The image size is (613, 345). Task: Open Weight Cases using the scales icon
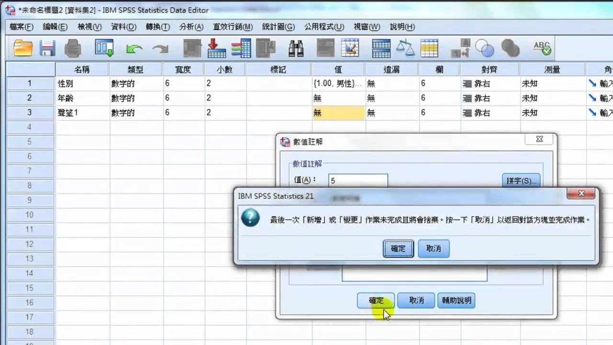point(406,48)
